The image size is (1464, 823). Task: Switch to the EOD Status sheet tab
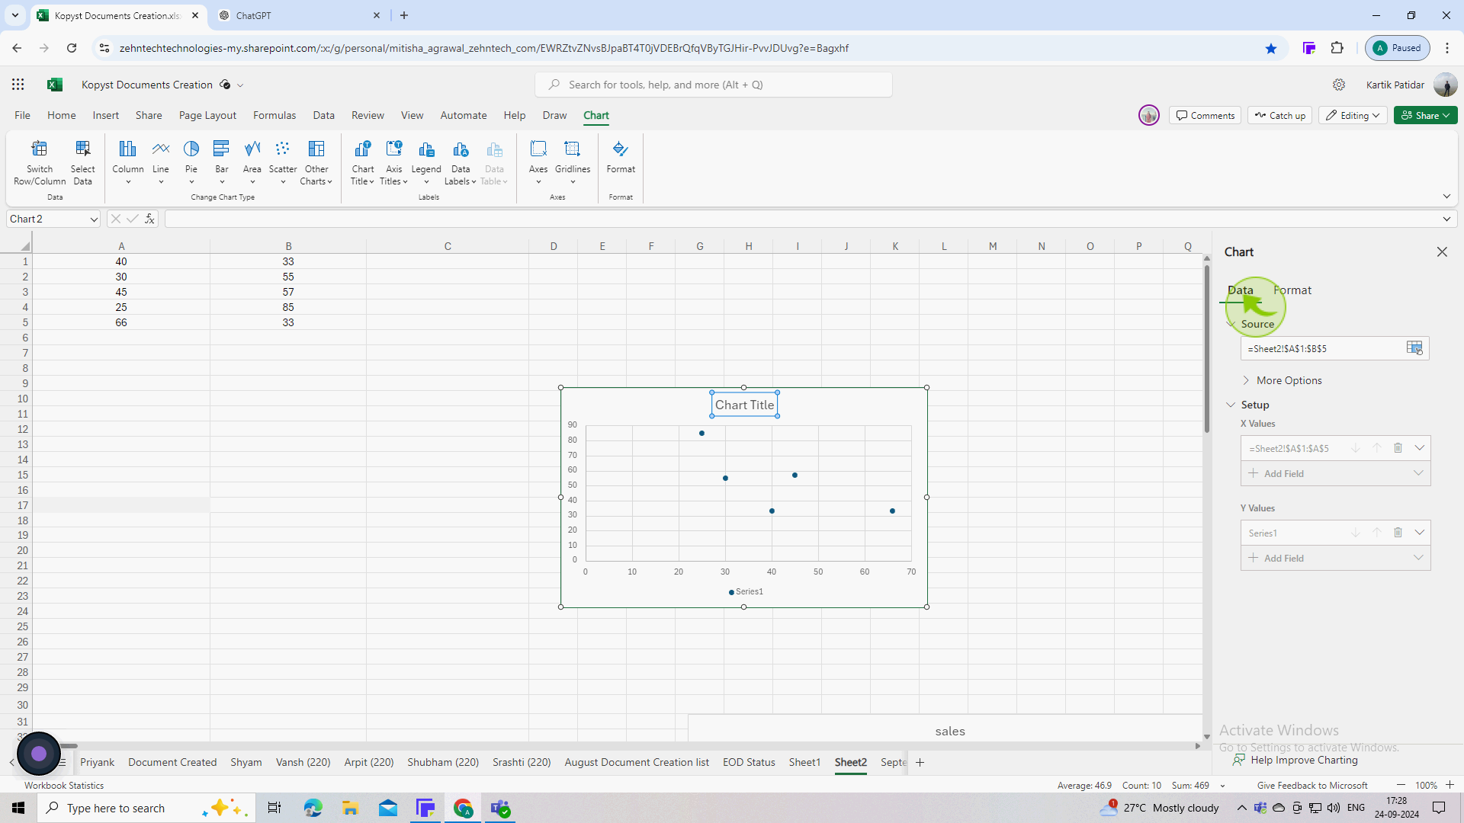point(749,762)
